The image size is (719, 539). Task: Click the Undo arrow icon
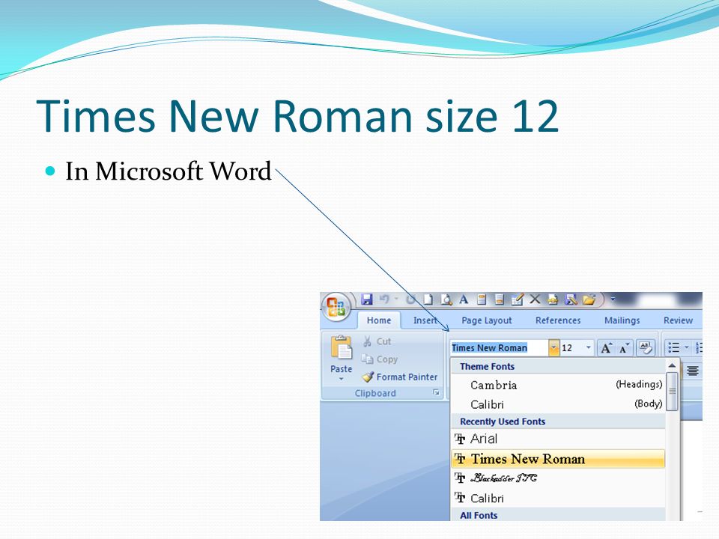click(x=384, y=299)
